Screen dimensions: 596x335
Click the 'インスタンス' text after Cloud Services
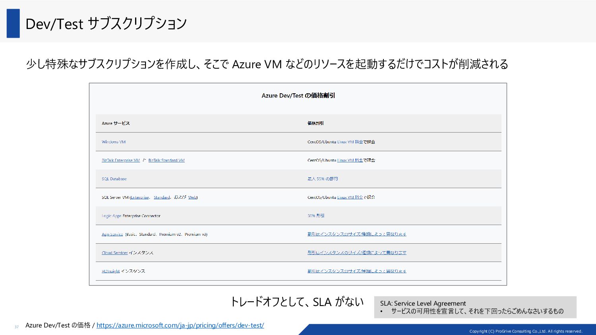141,253
